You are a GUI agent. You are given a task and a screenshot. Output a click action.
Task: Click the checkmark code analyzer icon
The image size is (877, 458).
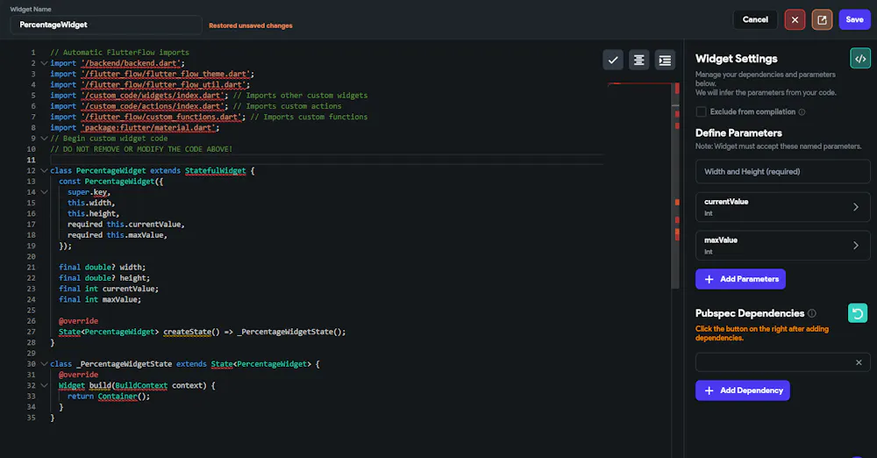(x=613, y=60)
